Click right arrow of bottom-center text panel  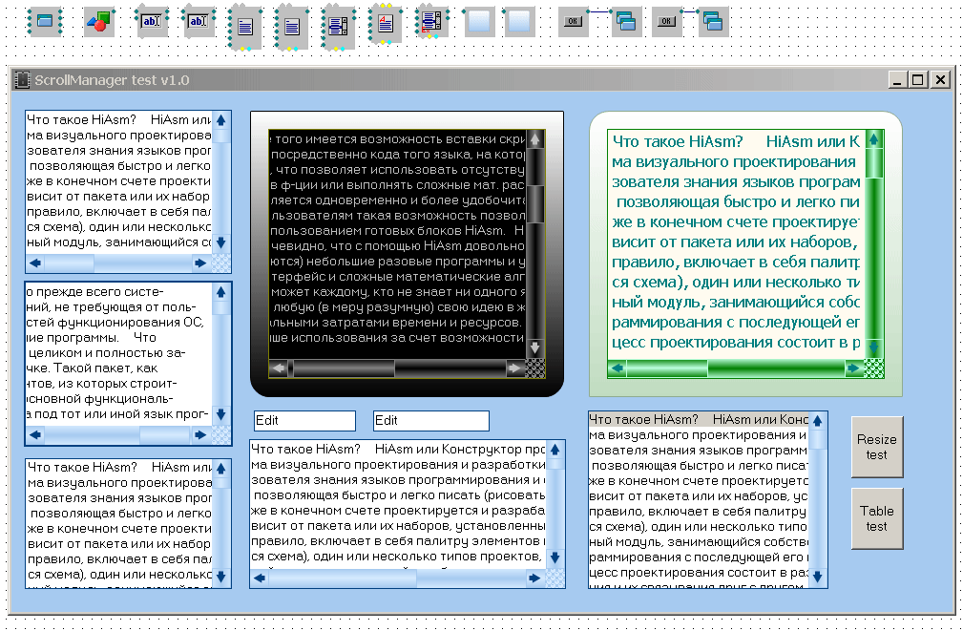point(534,578)
